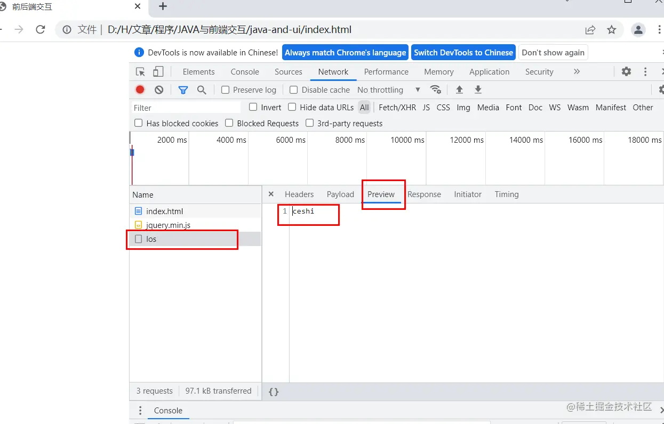Toggle the device toolbar icon

[x=158, y=72]
